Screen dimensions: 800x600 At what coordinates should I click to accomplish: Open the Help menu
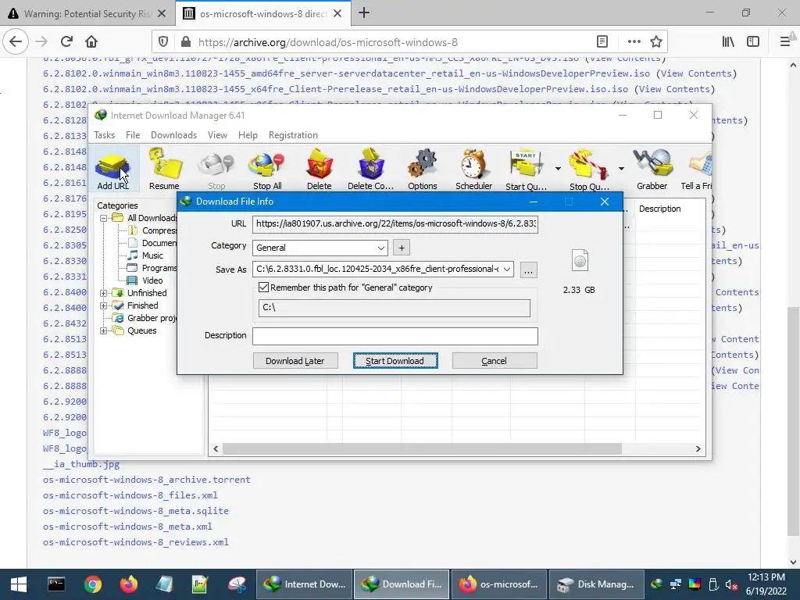248,135
